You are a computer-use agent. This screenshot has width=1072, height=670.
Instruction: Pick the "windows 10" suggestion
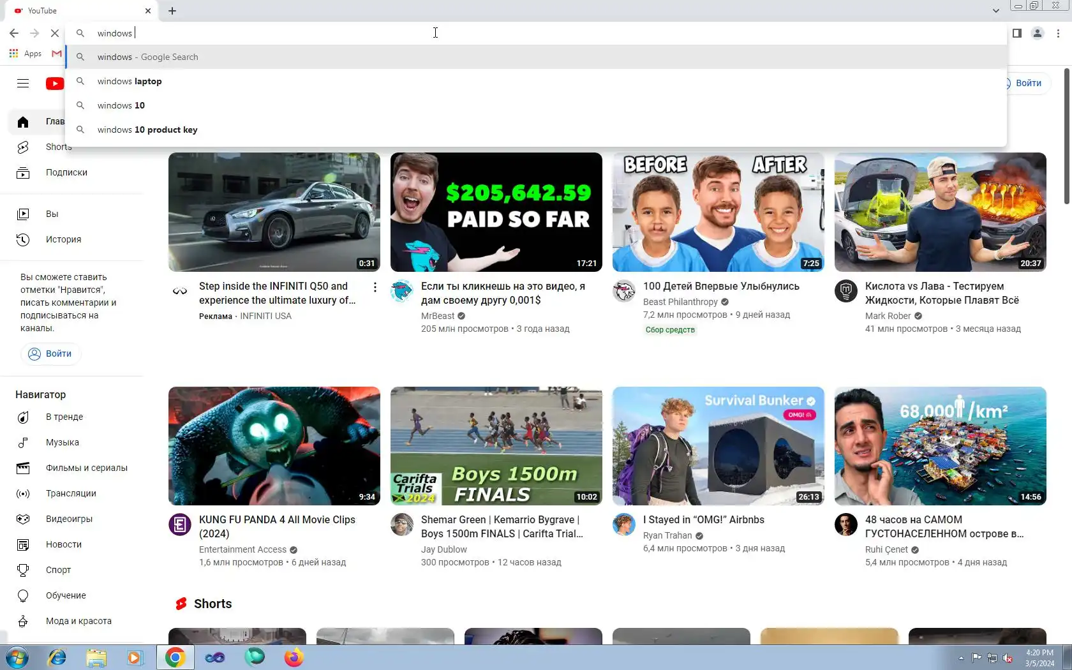coord(536,105)
